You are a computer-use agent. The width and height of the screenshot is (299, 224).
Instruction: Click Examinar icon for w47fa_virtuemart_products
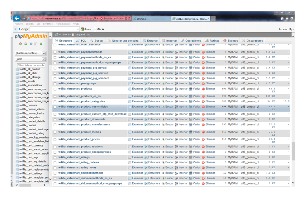(x=130, y=89)
